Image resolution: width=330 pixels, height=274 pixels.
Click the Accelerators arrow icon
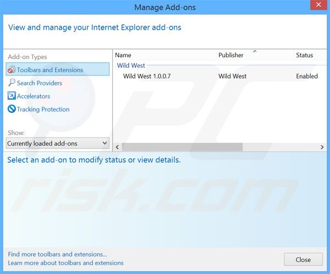click(12, 96)
